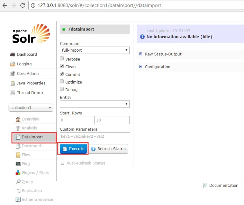Open the Entity dropdown
This screenshot has width=244, height=205.
[x=95, y=104]
